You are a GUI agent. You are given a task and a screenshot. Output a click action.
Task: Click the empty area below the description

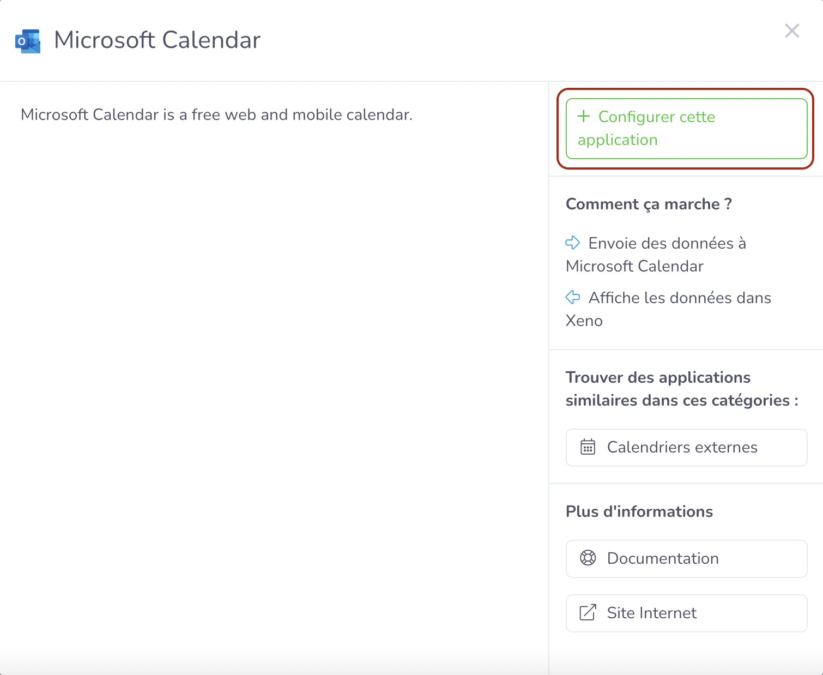click(273, 382)
